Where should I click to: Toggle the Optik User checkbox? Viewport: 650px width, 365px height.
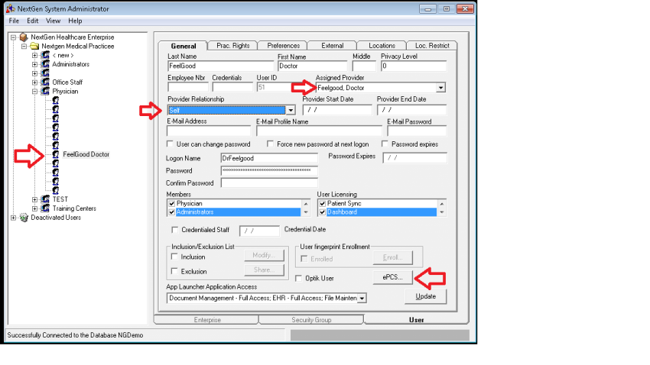click(x=298, y=278)
